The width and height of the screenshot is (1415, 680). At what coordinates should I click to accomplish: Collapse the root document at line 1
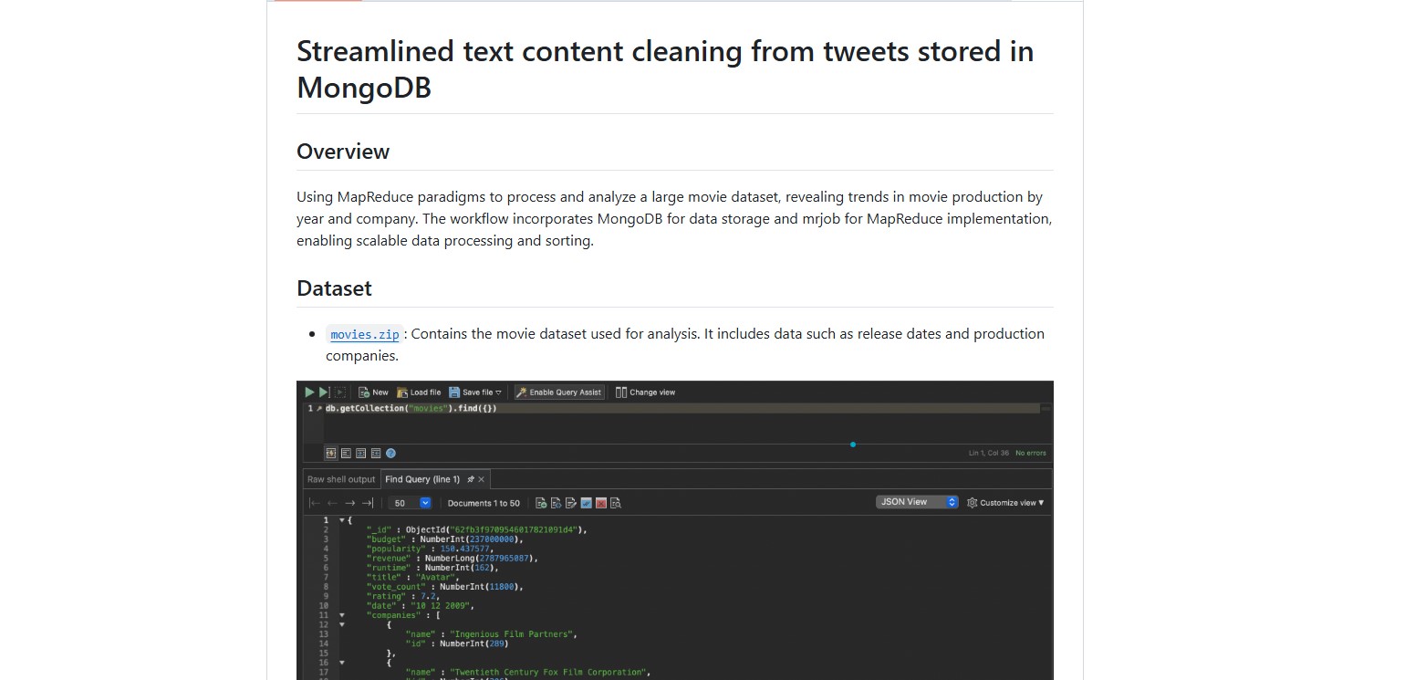click(342, 520)
